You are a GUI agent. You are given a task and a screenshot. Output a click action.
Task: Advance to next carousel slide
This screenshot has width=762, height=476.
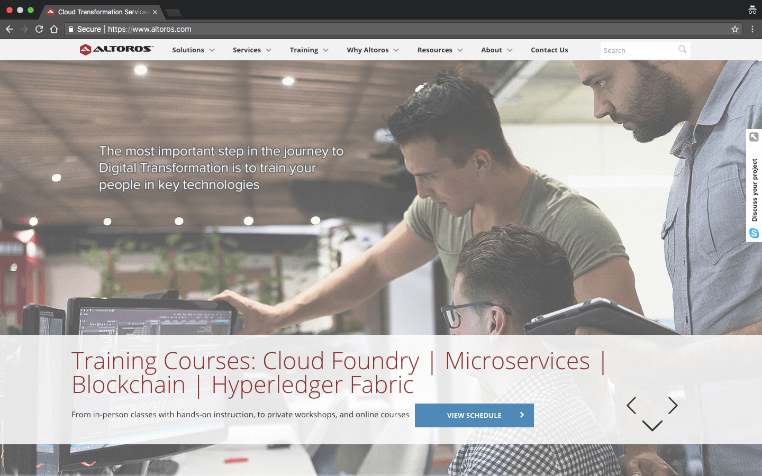coord(673,406)
